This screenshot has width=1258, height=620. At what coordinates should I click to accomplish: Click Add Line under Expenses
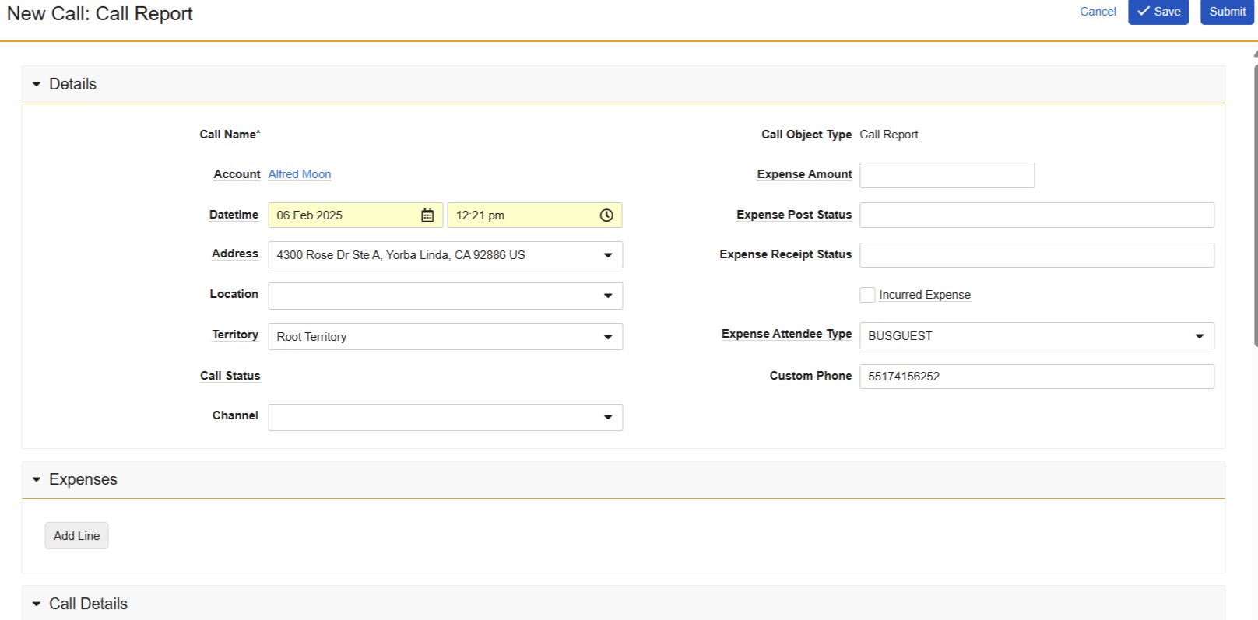pyautogui.click(x=76, y=536)
